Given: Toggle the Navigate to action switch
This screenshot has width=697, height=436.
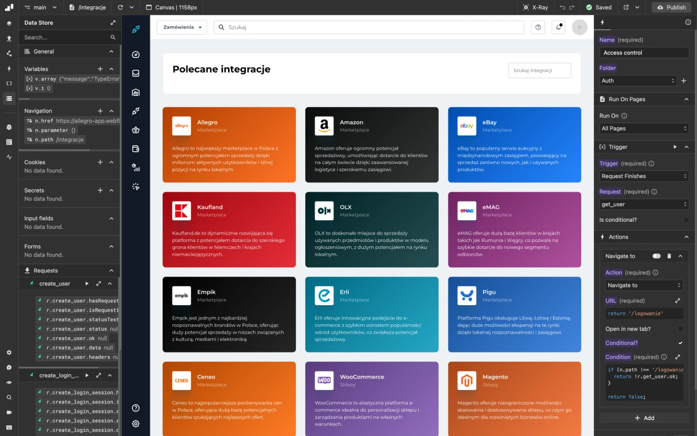Looking at the screenshot, I should pos(656,256).
